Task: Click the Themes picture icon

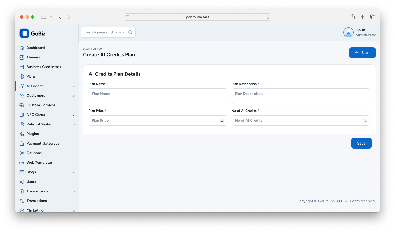Action: 22,57
